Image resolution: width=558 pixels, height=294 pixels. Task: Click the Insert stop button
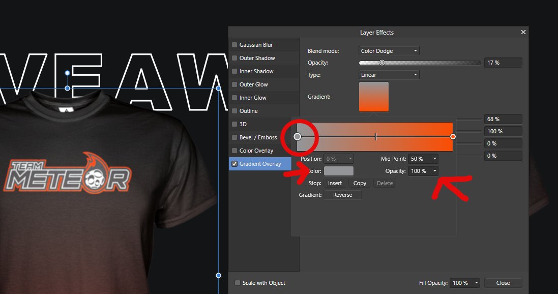coord(335,183)
